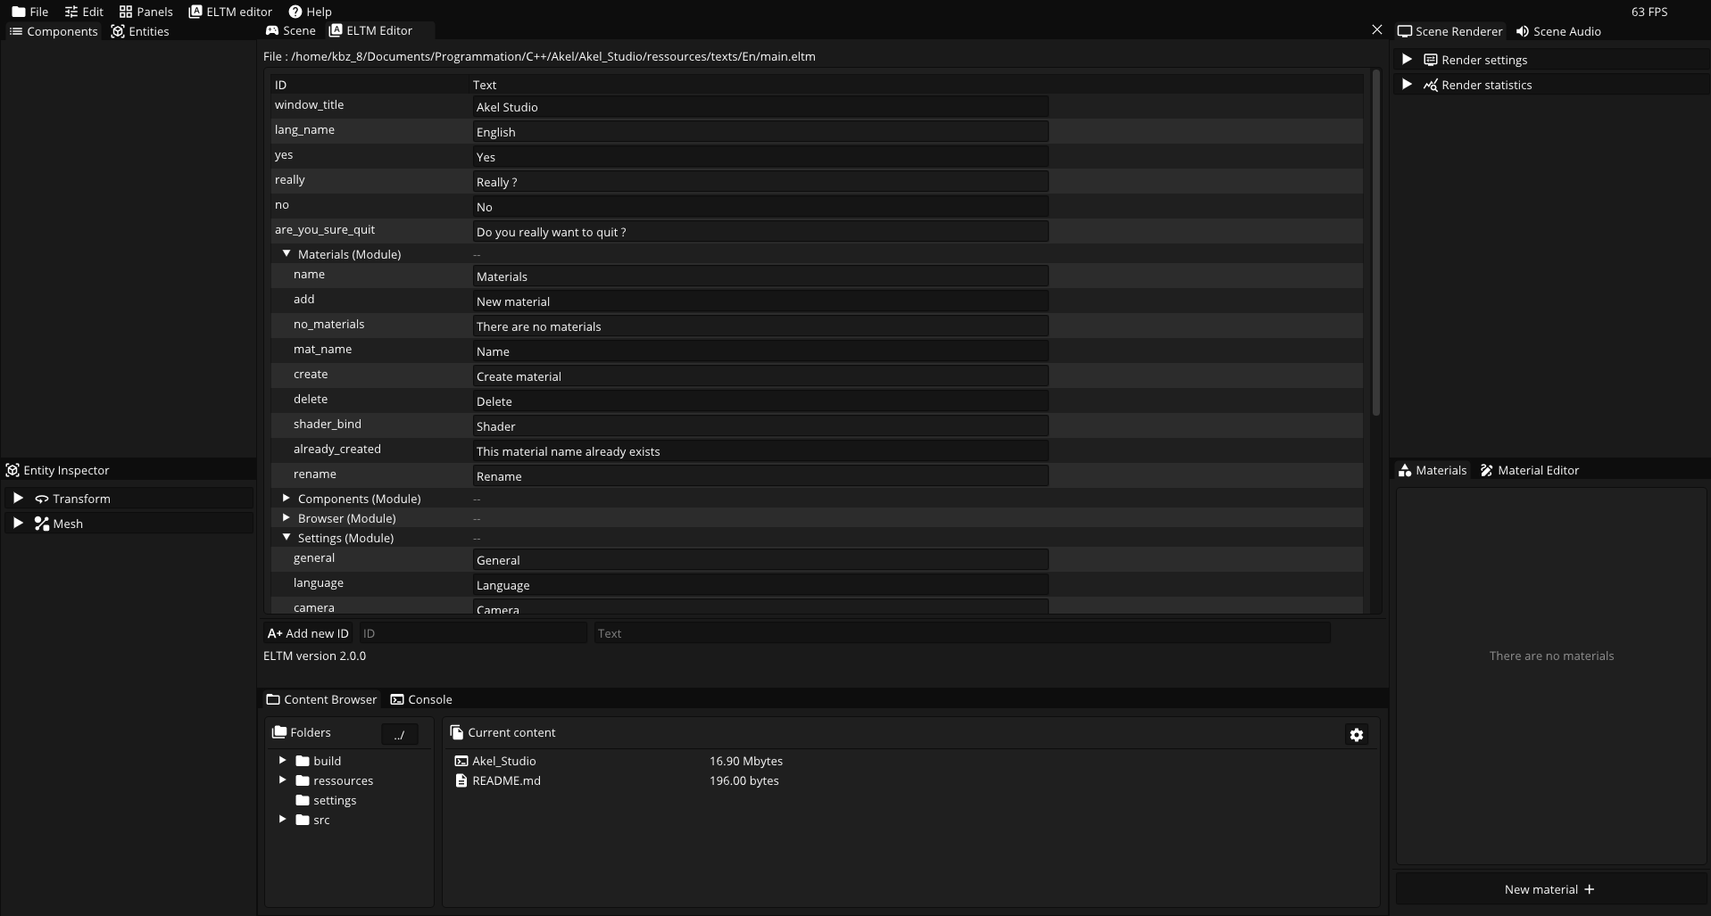Click the README.md file icon
1711x916 pixels.
click(x=461, y=780)
